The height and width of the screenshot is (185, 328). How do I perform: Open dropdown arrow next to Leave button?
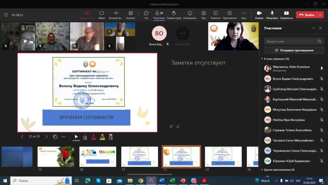click(321, 15)
